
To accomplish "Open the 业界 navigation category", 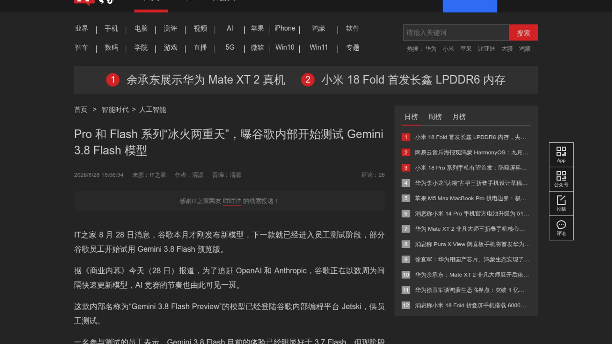I will tap(82, 28).
